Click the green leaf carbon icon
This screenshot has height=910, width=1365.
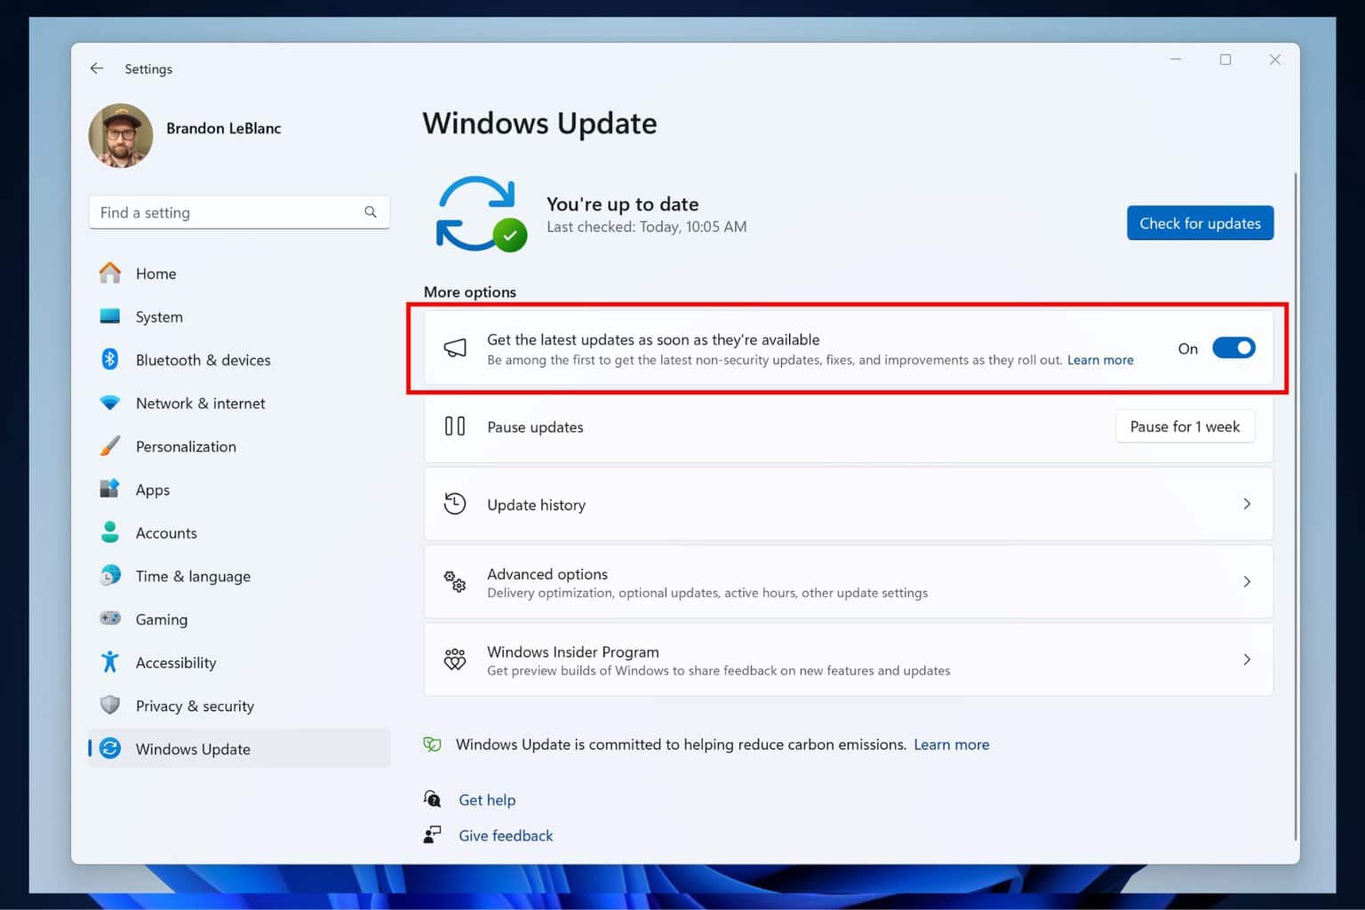(433, 745)
